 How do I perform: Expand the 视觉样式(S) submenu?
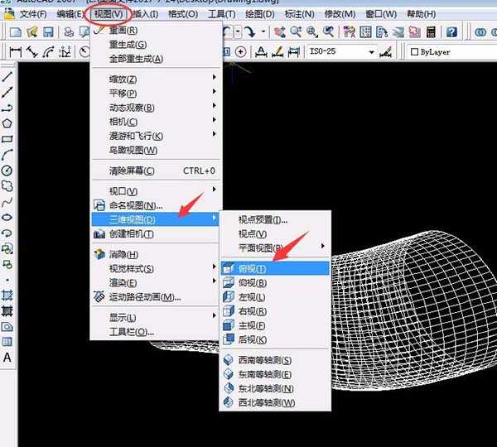pos(156,269)
